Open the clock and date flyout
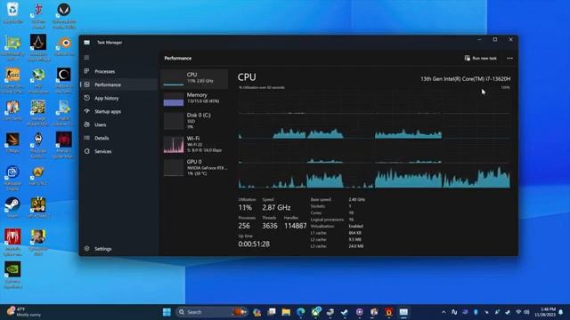Screen dimensions: 570x320 click(x=545, y=312)
